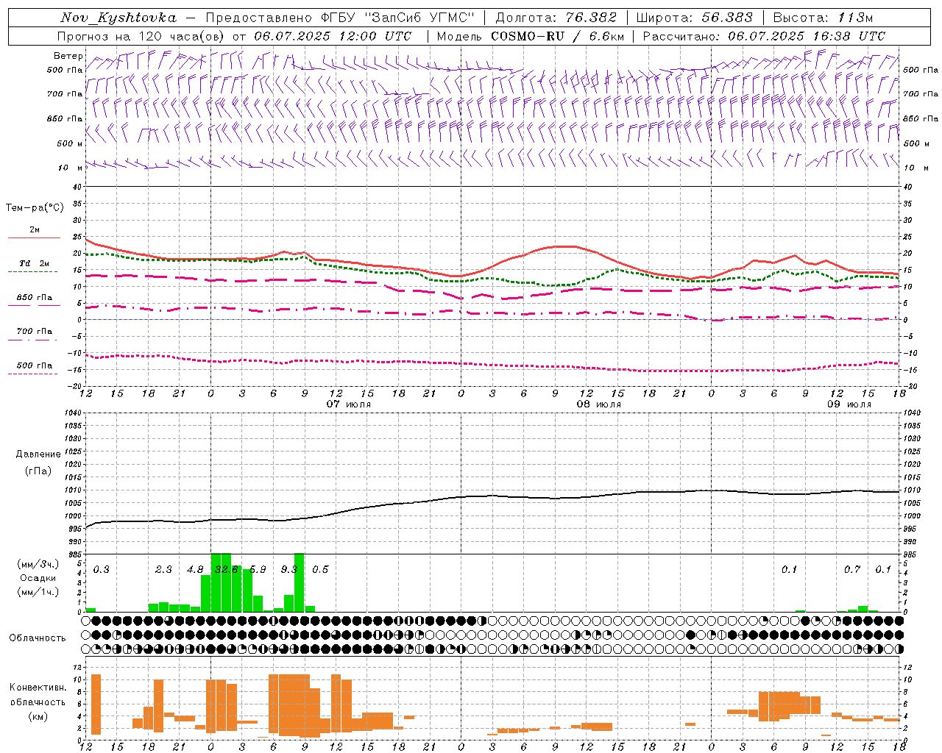
Task: Click the red 2м temperature legend line
Action: tap(34, 238)
